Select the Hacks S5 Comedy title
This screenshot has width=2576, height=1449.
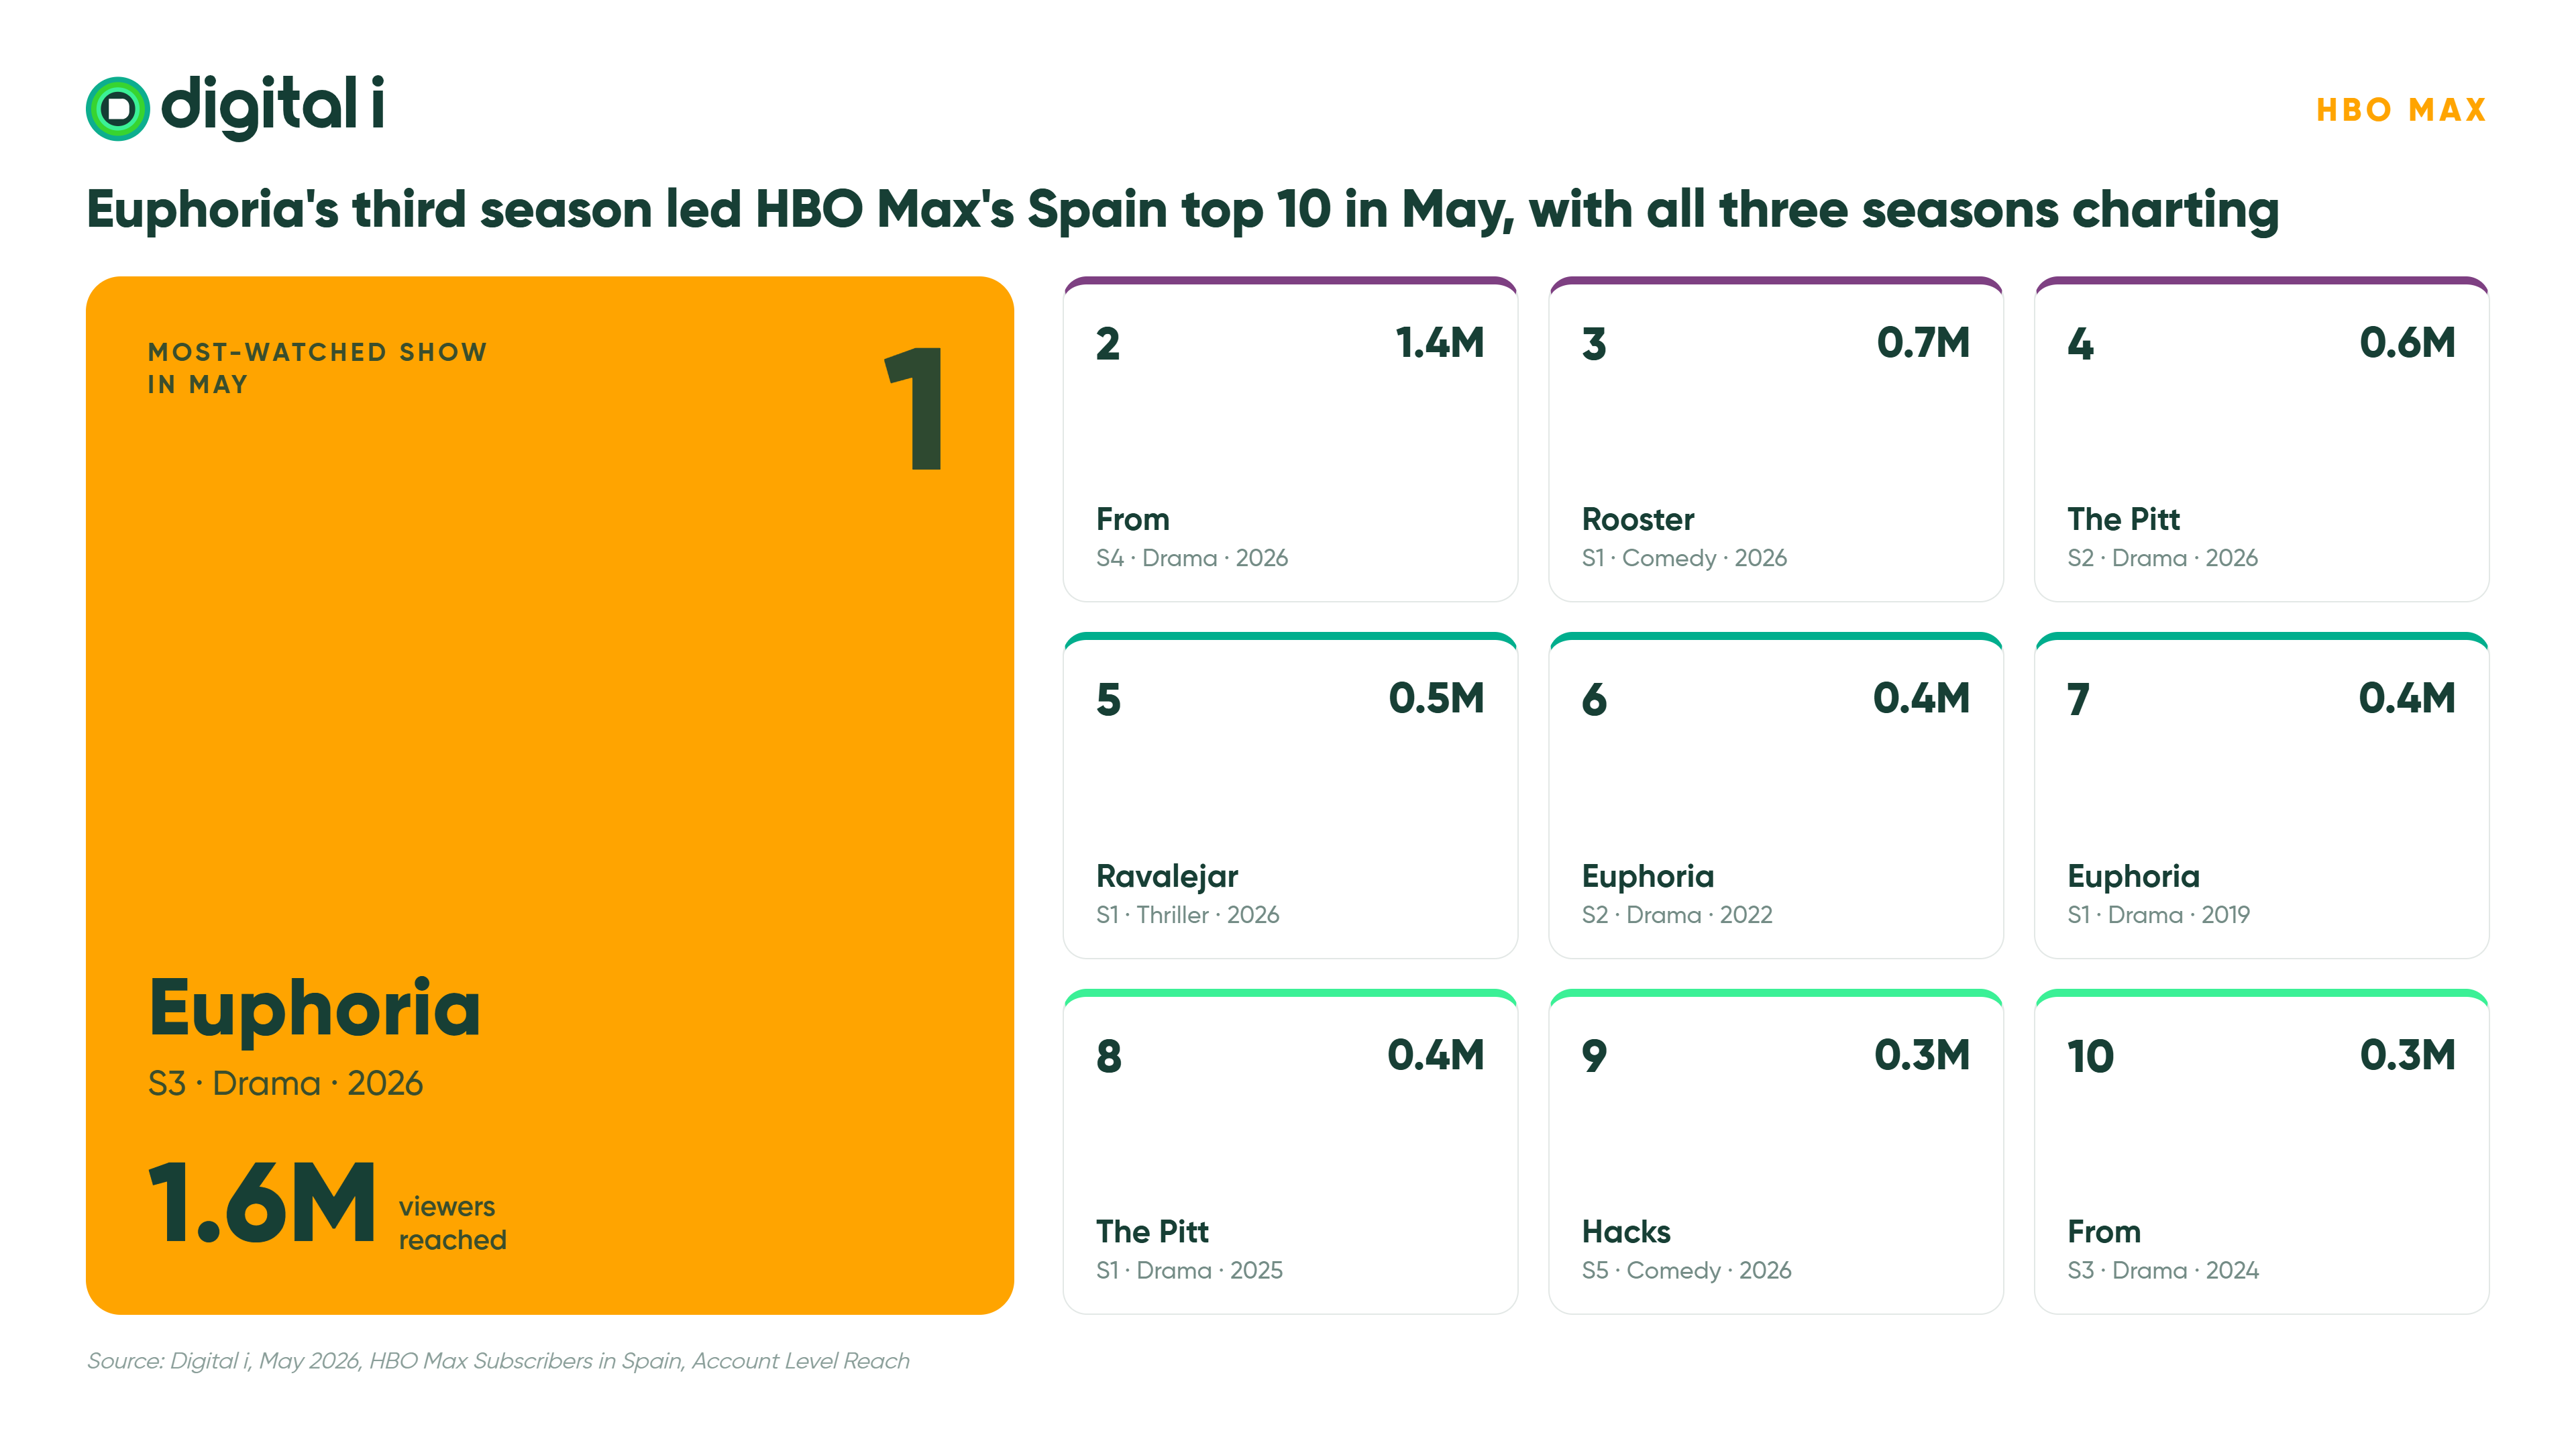pyautogui.click(x=1626, y=1231)
